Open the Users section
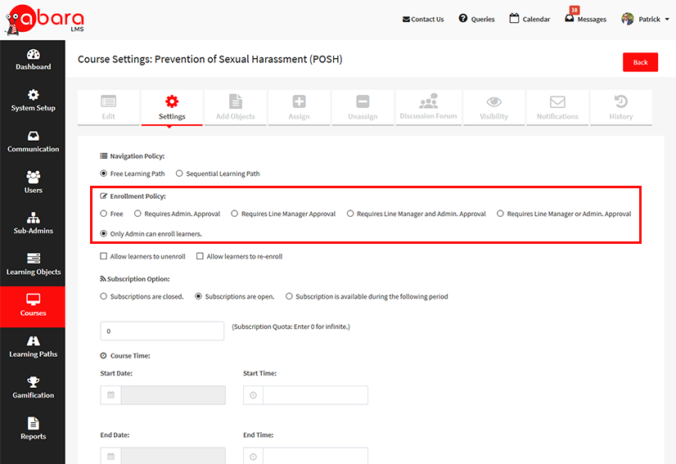The height and width of the screenshot is (464, 676). coord(34,182)
